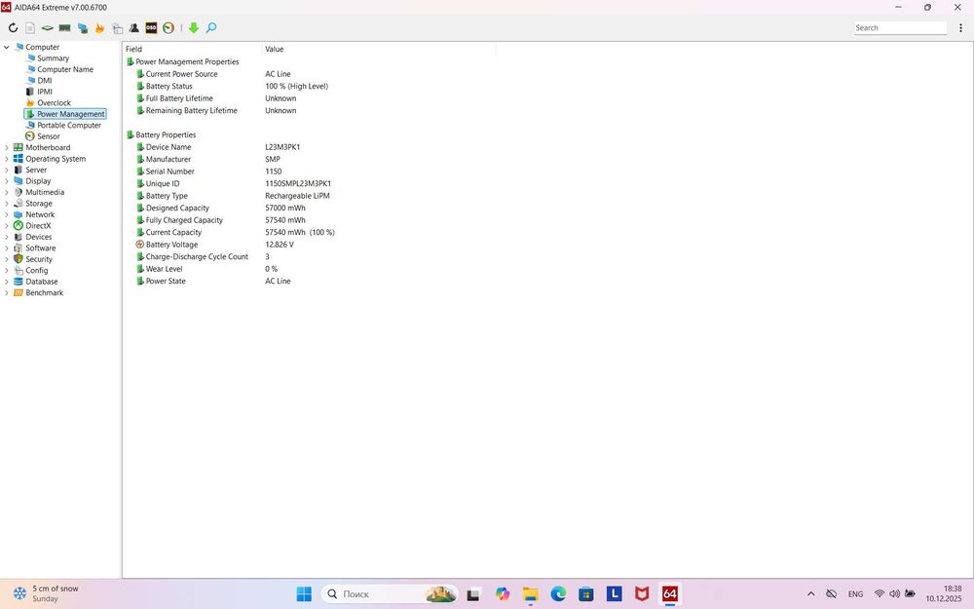974x609 pixels.
Task: Expand the Network tree node
Action: click(6, 215)
